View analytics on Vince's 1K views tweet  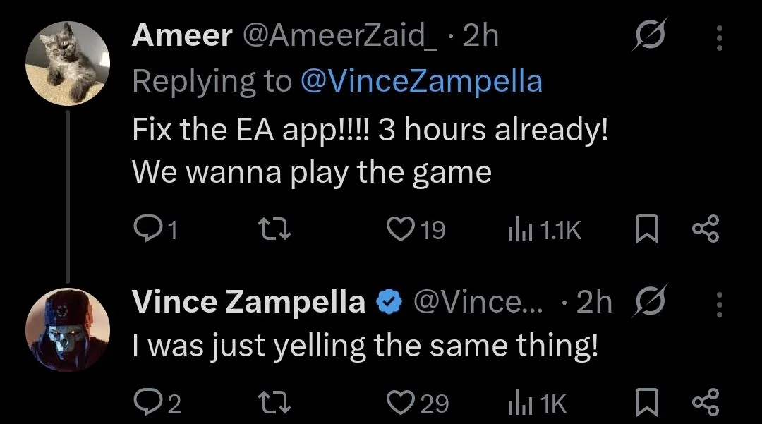pos(520,403)
